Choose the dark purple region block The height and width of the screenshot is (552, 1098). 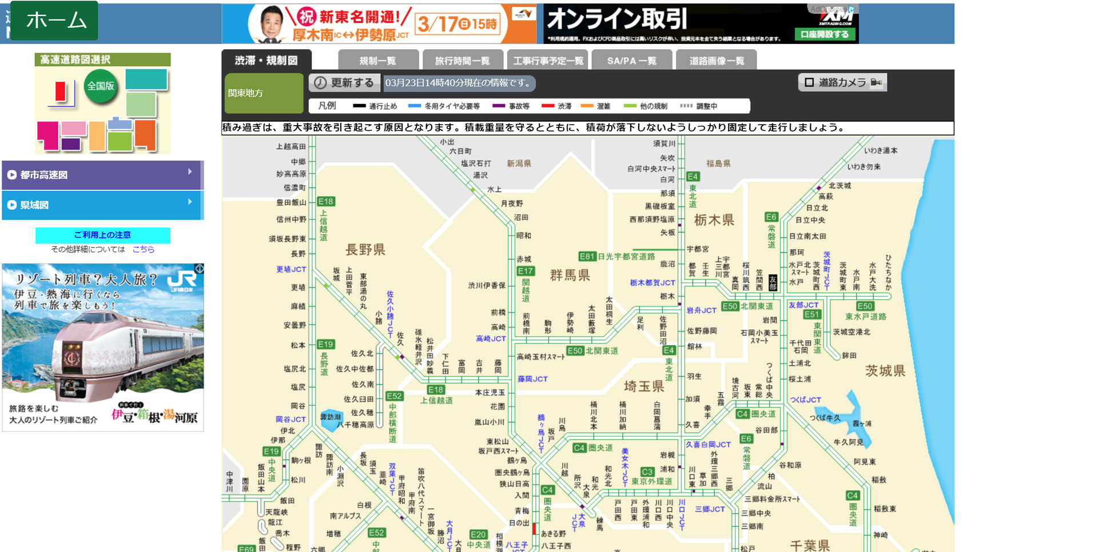coord(71,144)
